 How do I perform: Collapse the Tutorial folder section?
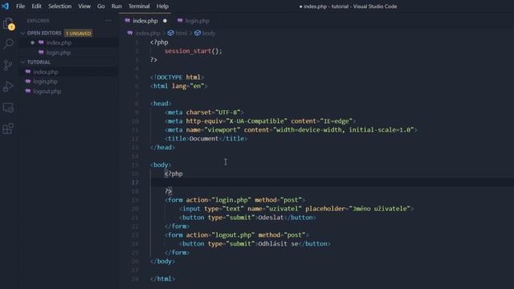[x=22, y=63]
